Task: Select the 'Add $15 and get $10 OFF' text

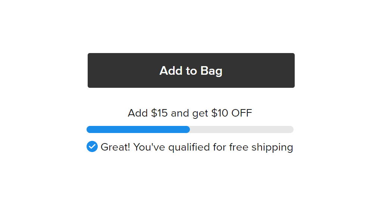Action: [x=190, y=113]
